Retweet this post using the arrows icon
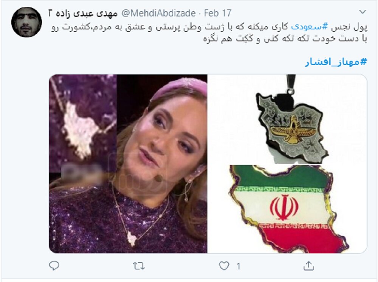 pos(139,266)
